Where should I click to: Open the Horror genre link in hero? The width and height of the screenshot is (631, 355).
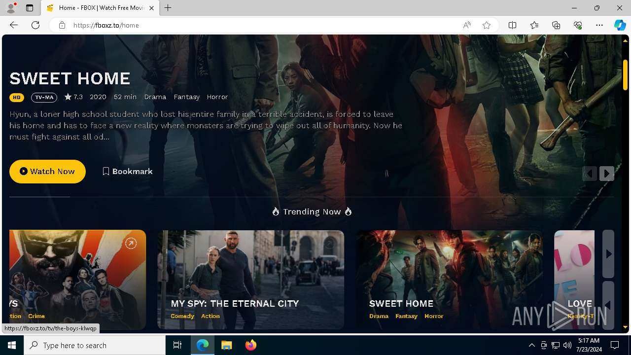[x=217, y=97]
